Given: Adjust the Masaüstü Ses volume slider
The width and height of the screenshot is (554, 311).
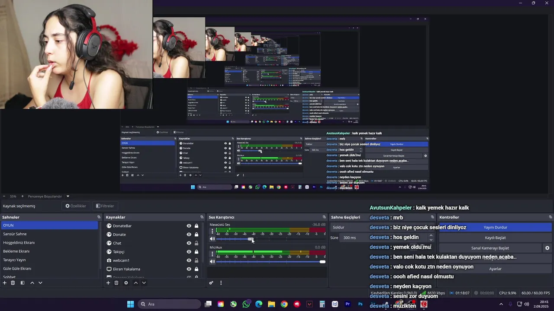Looking at the screenshot, I should pyautogui.click(x=251, y=239).
